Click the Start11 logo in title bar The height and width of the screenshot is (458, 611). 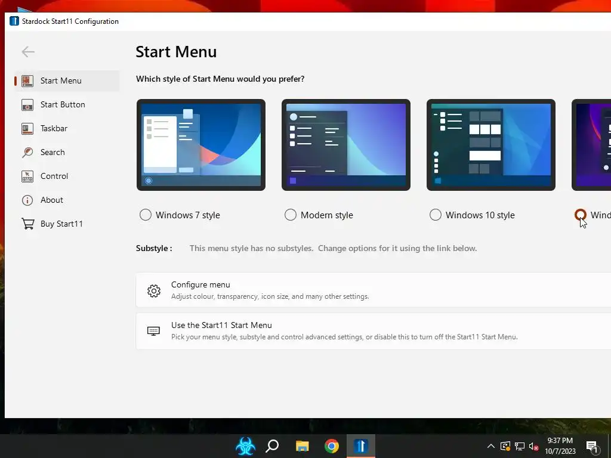[x=14, y=21]
